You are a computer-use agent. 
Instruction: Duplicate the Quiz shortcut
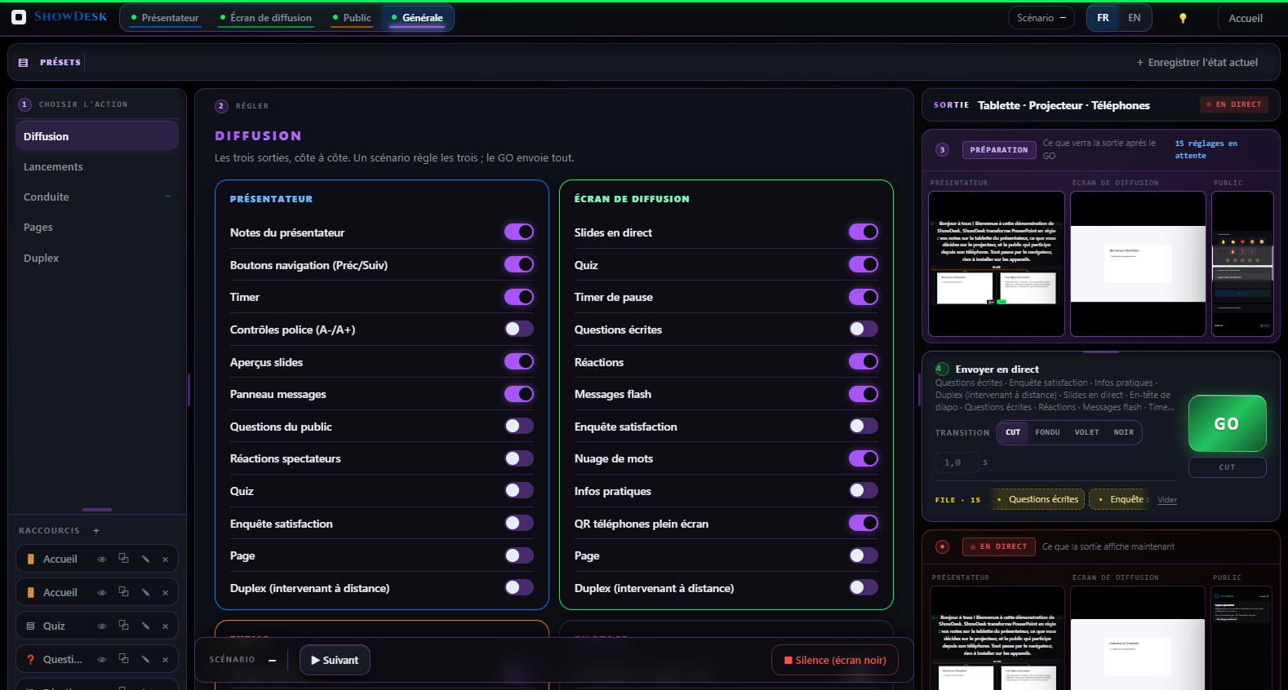pyautogui.click(x=124, y=626)
